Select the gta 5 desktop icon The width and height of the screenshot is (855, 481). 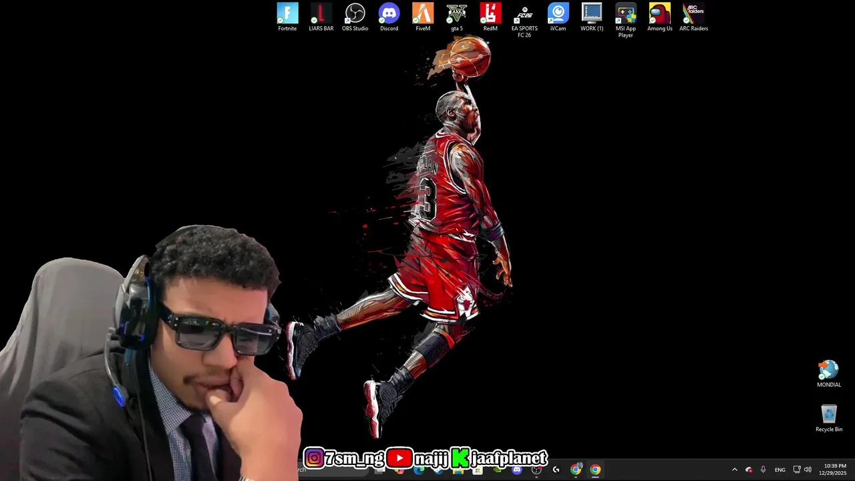tap(457, 17)
